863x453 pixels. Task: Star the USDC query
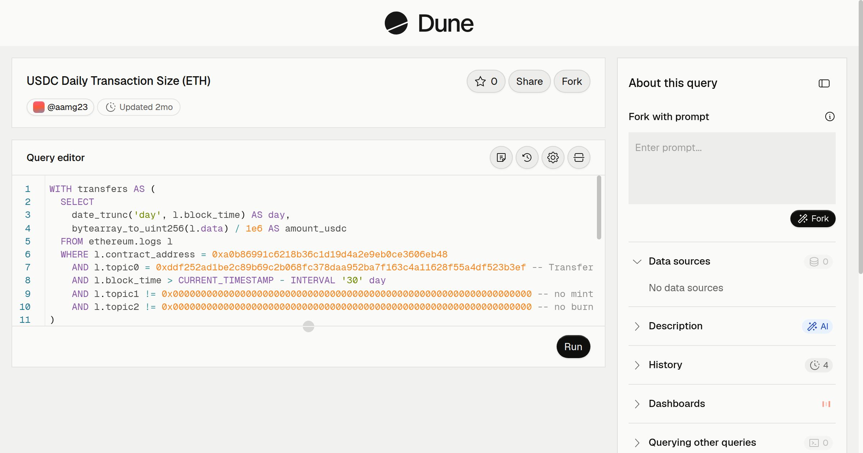[x=486, y=81]
